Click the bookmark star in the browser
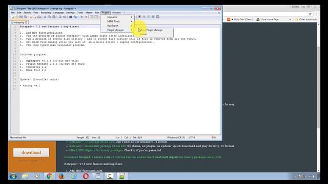328x184 pixels. tap(310, 14)
